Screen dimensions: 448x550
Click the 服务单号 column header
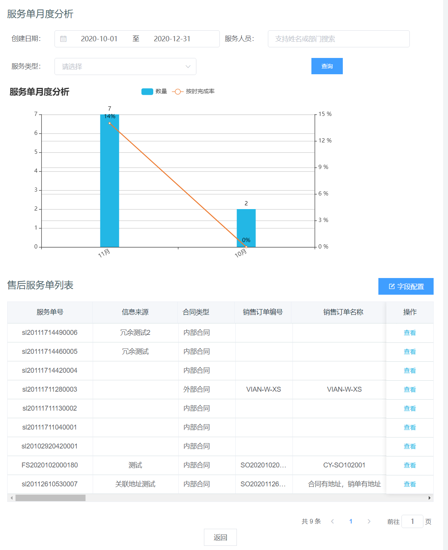[x=50, y=312]
